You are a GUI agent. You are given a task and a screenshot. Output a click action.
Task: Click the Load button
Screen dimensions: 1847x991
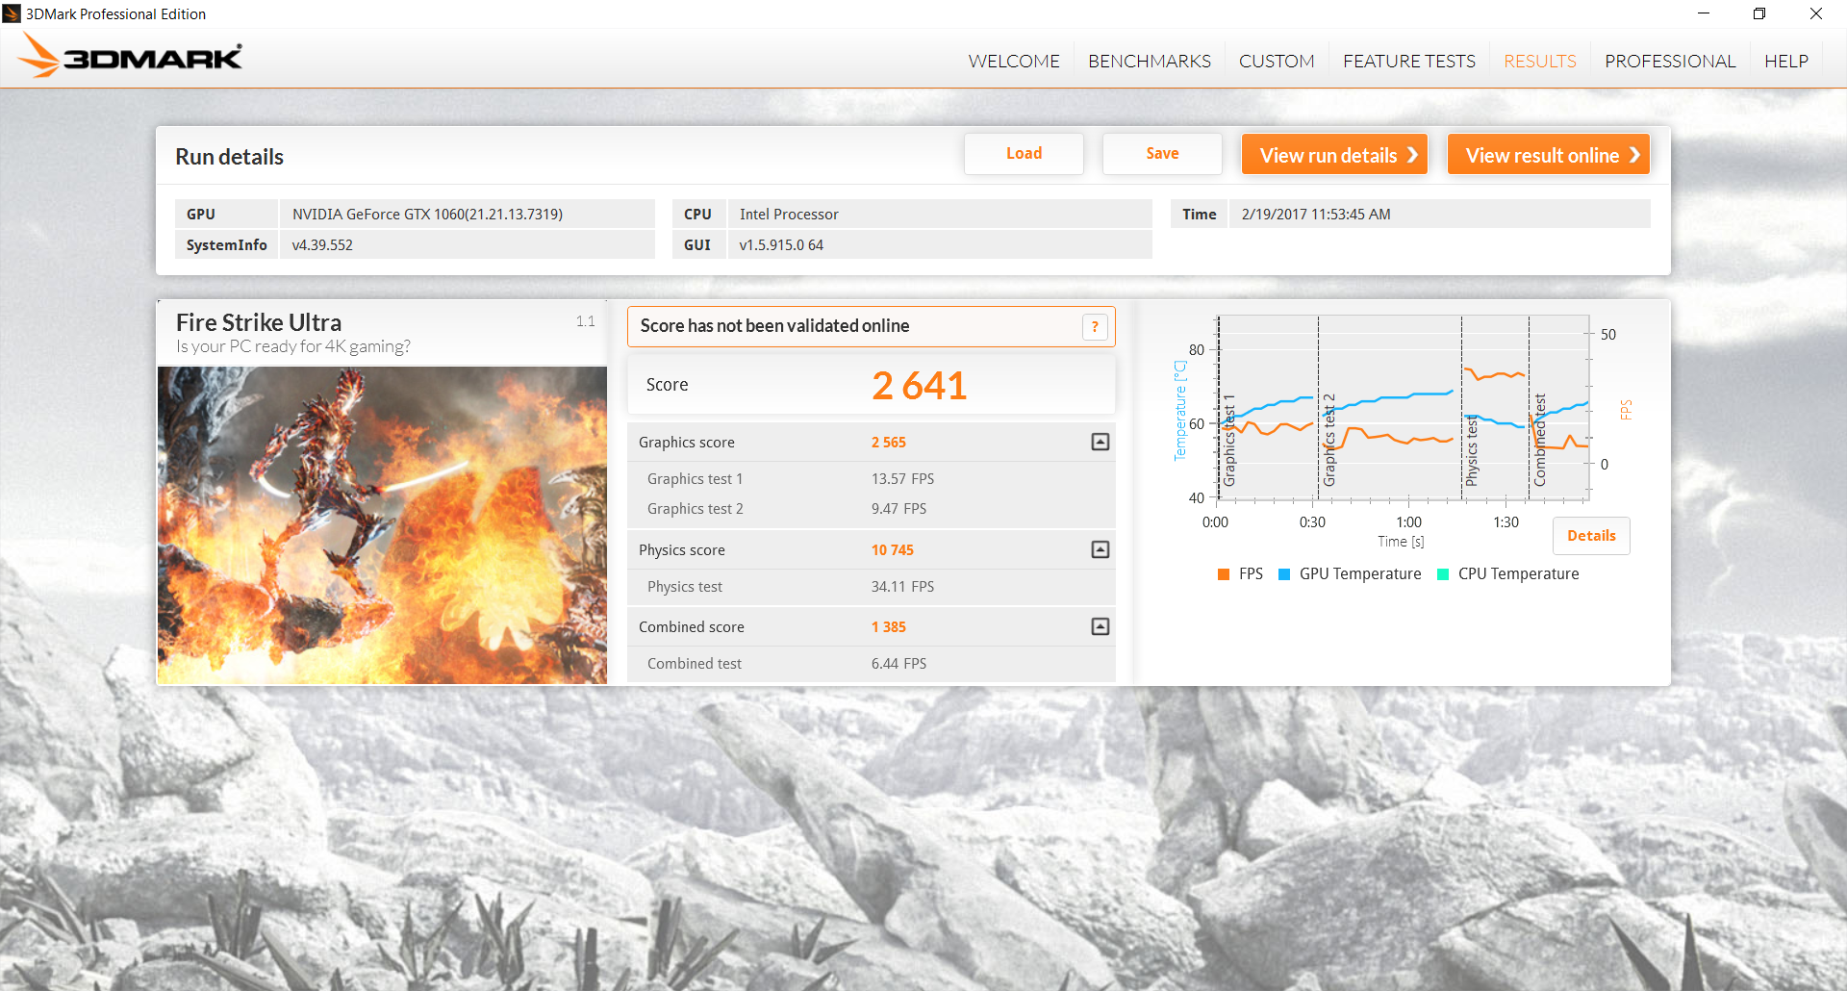click(x=1024, y=154)
